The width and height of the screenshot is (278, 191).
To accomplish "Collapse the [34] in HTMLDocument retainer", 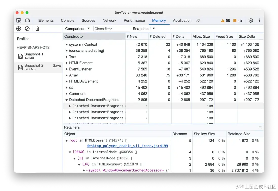I will click(x=79, y=165).
